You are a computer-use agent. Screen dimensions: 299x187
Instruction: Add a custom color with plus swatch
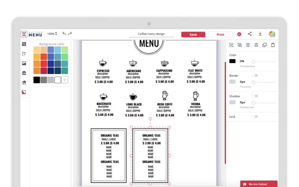pyautogui.click(x=65, y=80)
